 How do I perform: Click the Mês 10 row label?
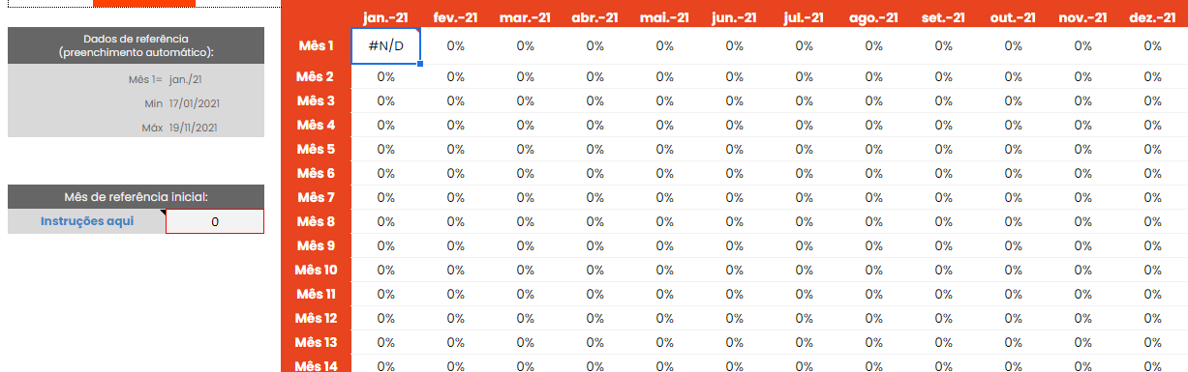click(x=316, y=270)
